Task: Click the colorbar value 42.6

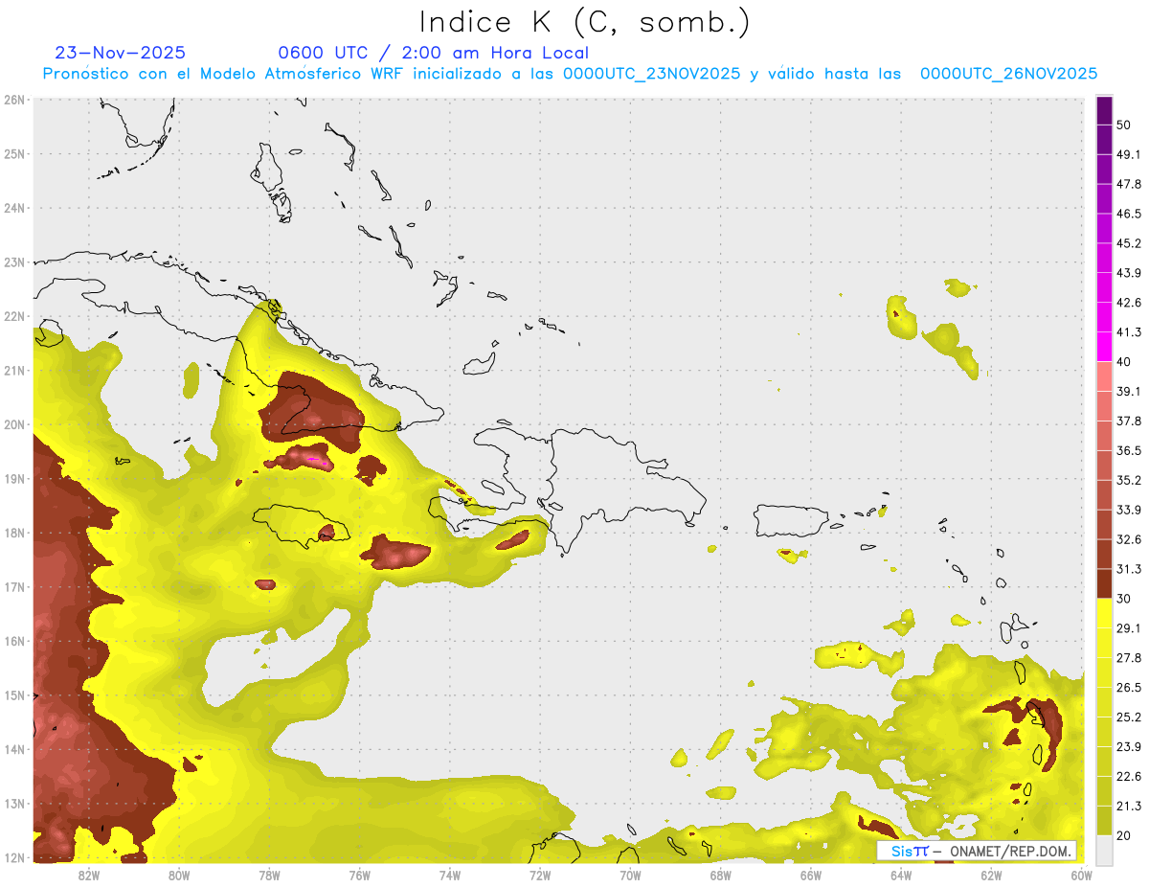Action: click(1129, 303)
